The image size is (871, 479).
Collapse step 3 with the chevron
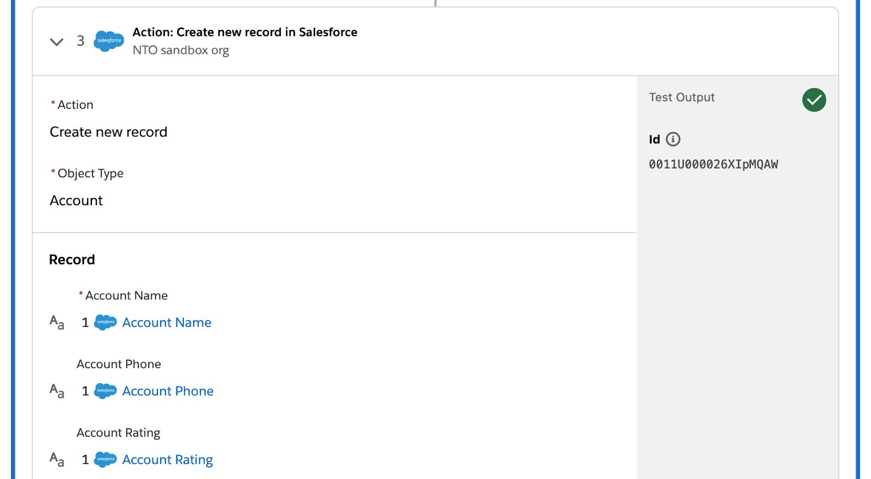click(57, 42)
